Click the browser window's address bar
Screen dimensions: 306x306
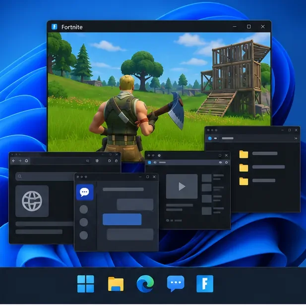click(61, 161)
